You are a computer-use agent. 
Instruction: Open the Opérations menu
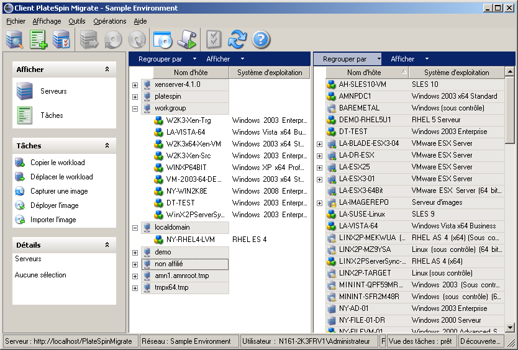pos(109,21)
